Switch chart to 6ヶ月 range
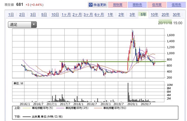 (x=99, y=14)
